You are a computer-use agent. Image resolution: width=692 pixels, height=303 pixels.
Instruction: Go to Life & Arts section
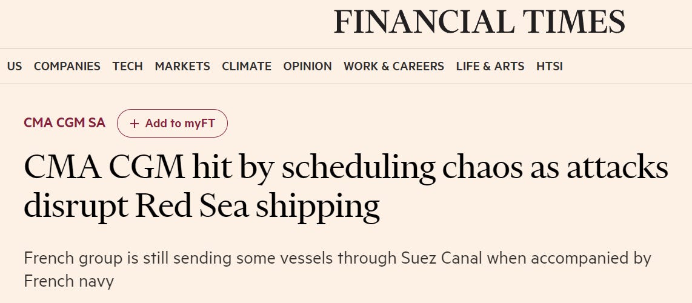(x=490, y=67)
